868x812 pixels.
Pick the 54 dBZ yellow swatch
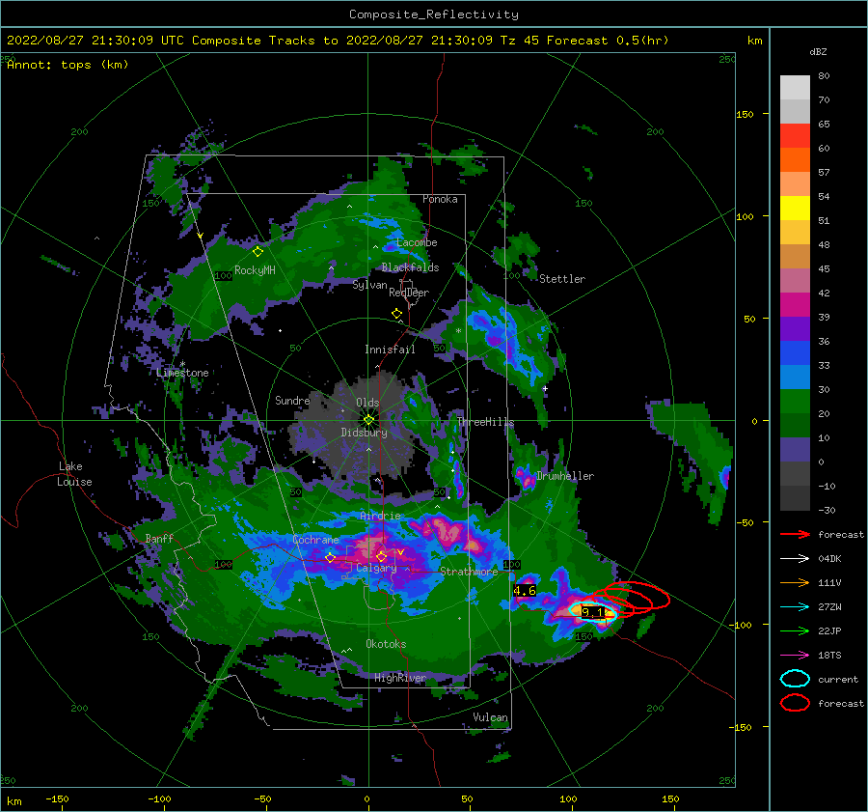coord(795,208)
